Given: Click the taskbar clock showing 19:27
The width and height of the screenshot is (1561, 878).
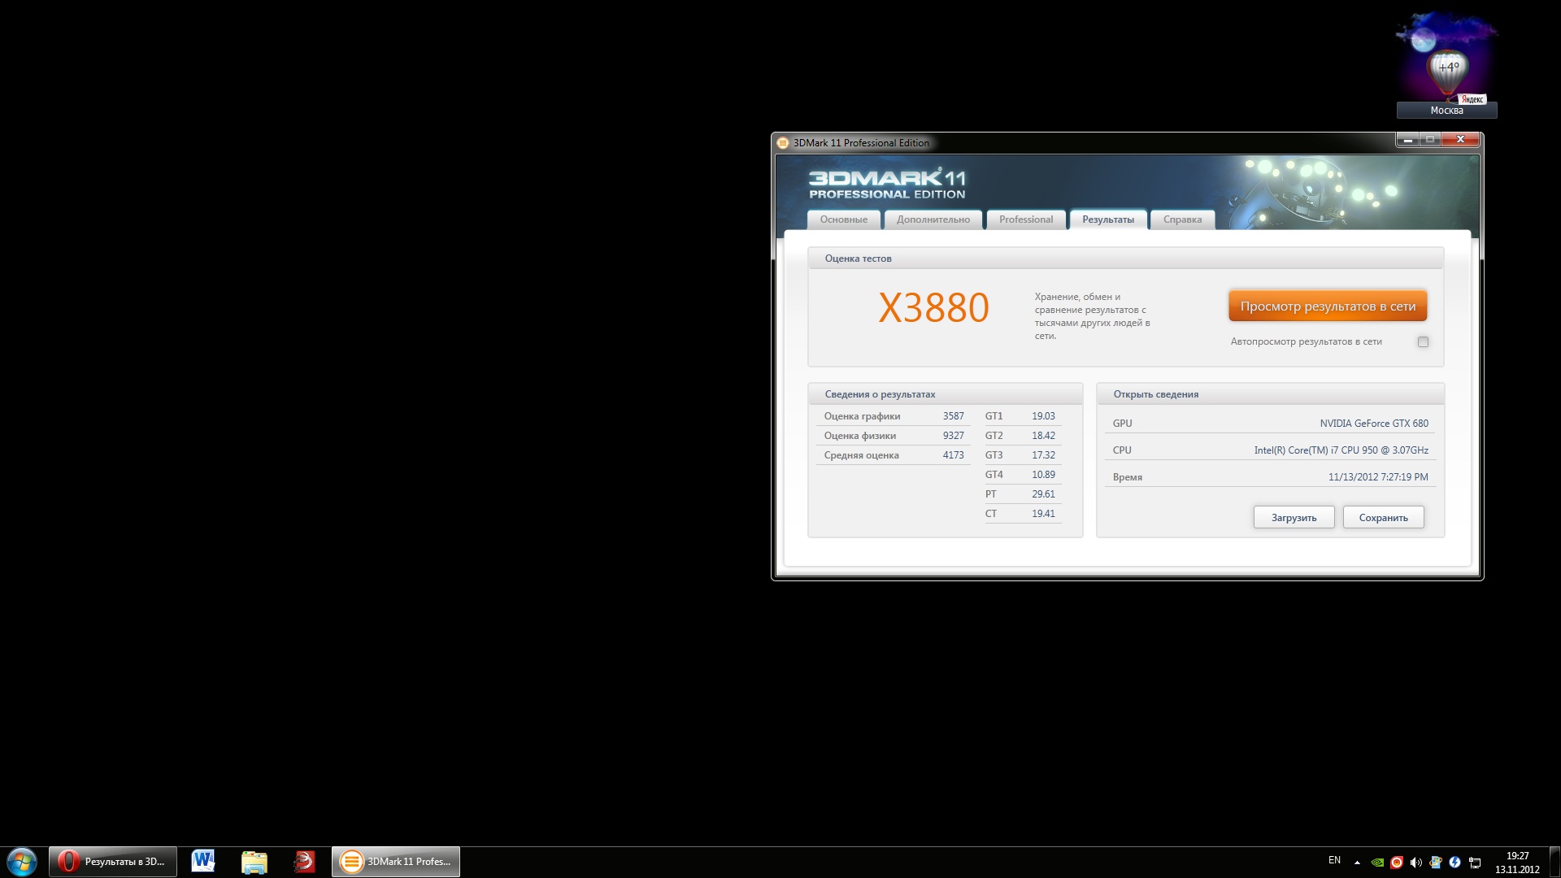Looking at the screenshot, I should click(1517, 863).
